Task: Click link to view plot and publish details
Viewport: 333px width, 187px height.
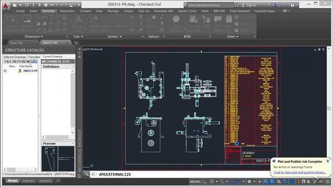Action: click(300, 172)
